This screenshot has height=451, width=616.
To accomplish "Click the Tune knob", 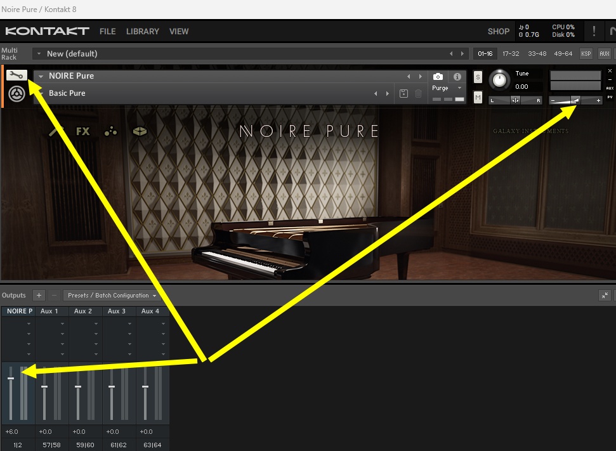I will point(499,80).
